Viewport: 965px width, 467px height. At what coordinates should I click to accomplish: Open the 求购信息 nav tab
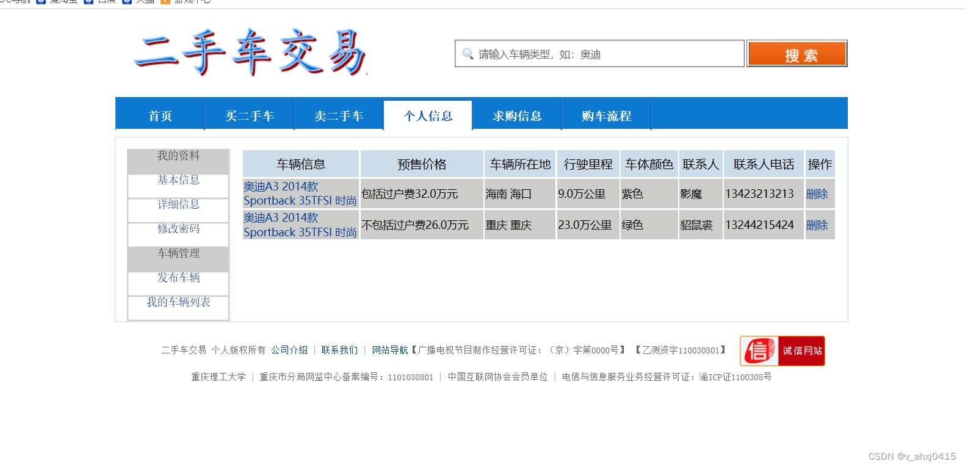coord(517,115)
